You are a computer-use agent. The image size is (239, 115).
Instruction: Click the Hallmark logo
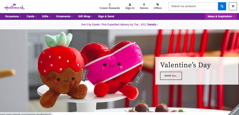click(x=14, y=7)
